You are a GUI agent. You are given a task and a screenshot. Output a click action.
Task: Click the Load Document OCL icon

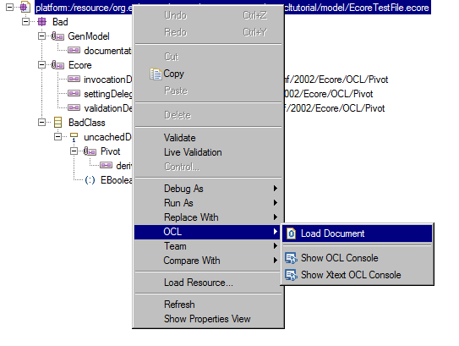(291, 233)
